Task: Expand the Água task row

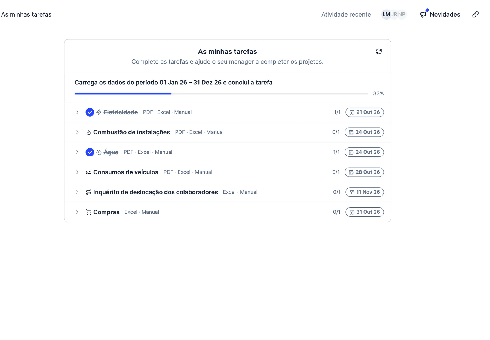Action: pyautogui.click(x=78, y=152)
